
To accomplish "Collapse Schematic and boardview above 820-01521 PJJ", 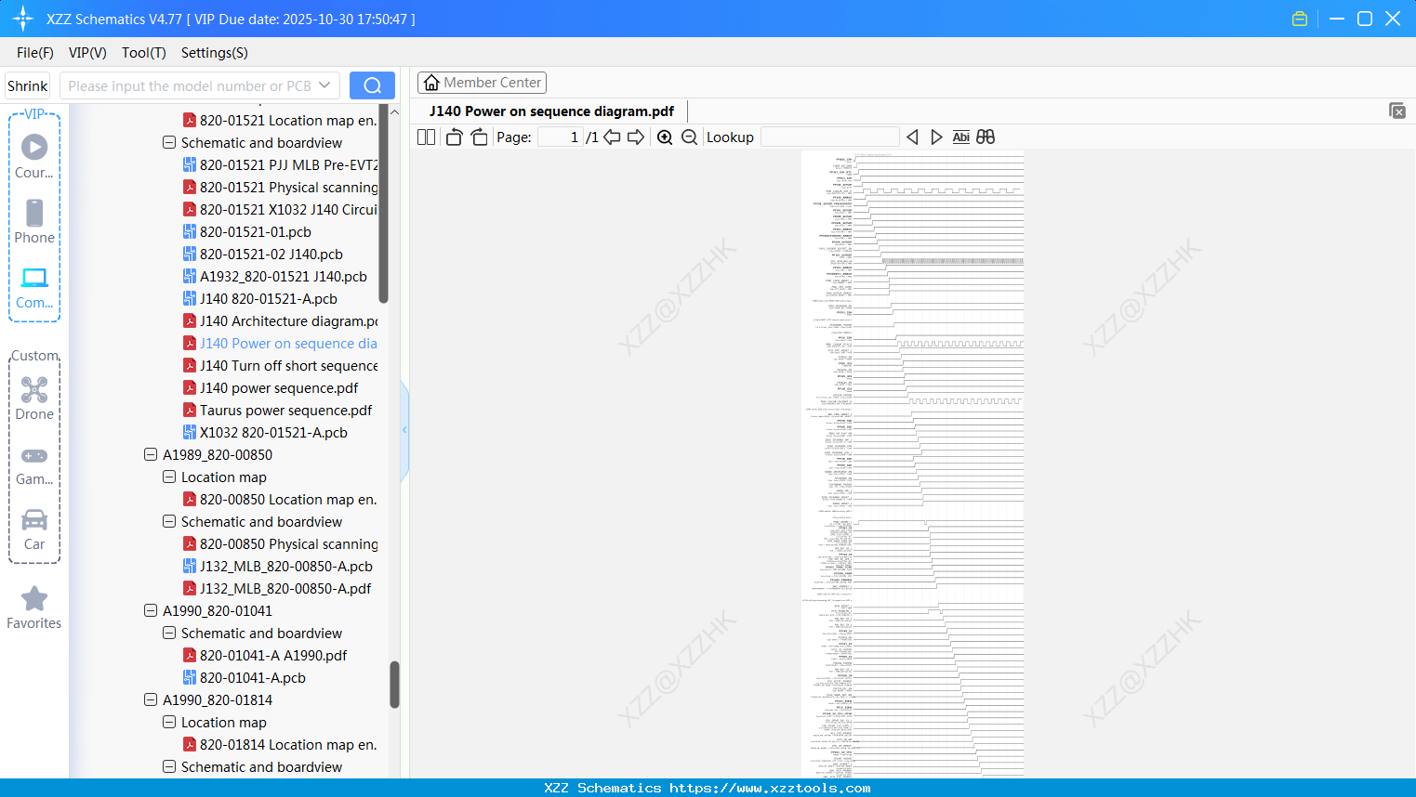I will [x=169, y=142].
